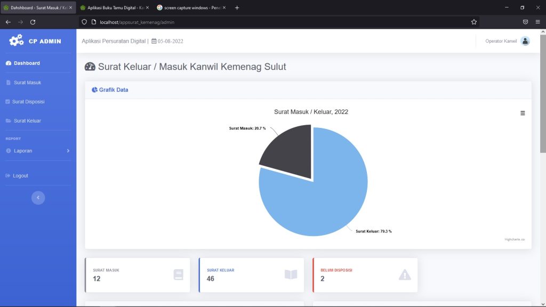
Task: Collapse the sidebar with the round arrow toggle
Action: point(38,198)
